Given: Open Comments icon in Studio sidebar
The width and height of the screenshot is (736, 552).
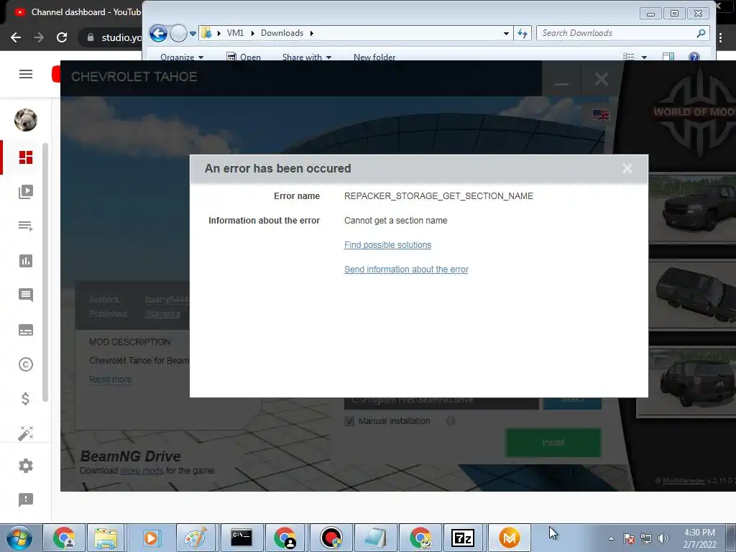Looking at the screenshot, I should click(x=26, y=295).
